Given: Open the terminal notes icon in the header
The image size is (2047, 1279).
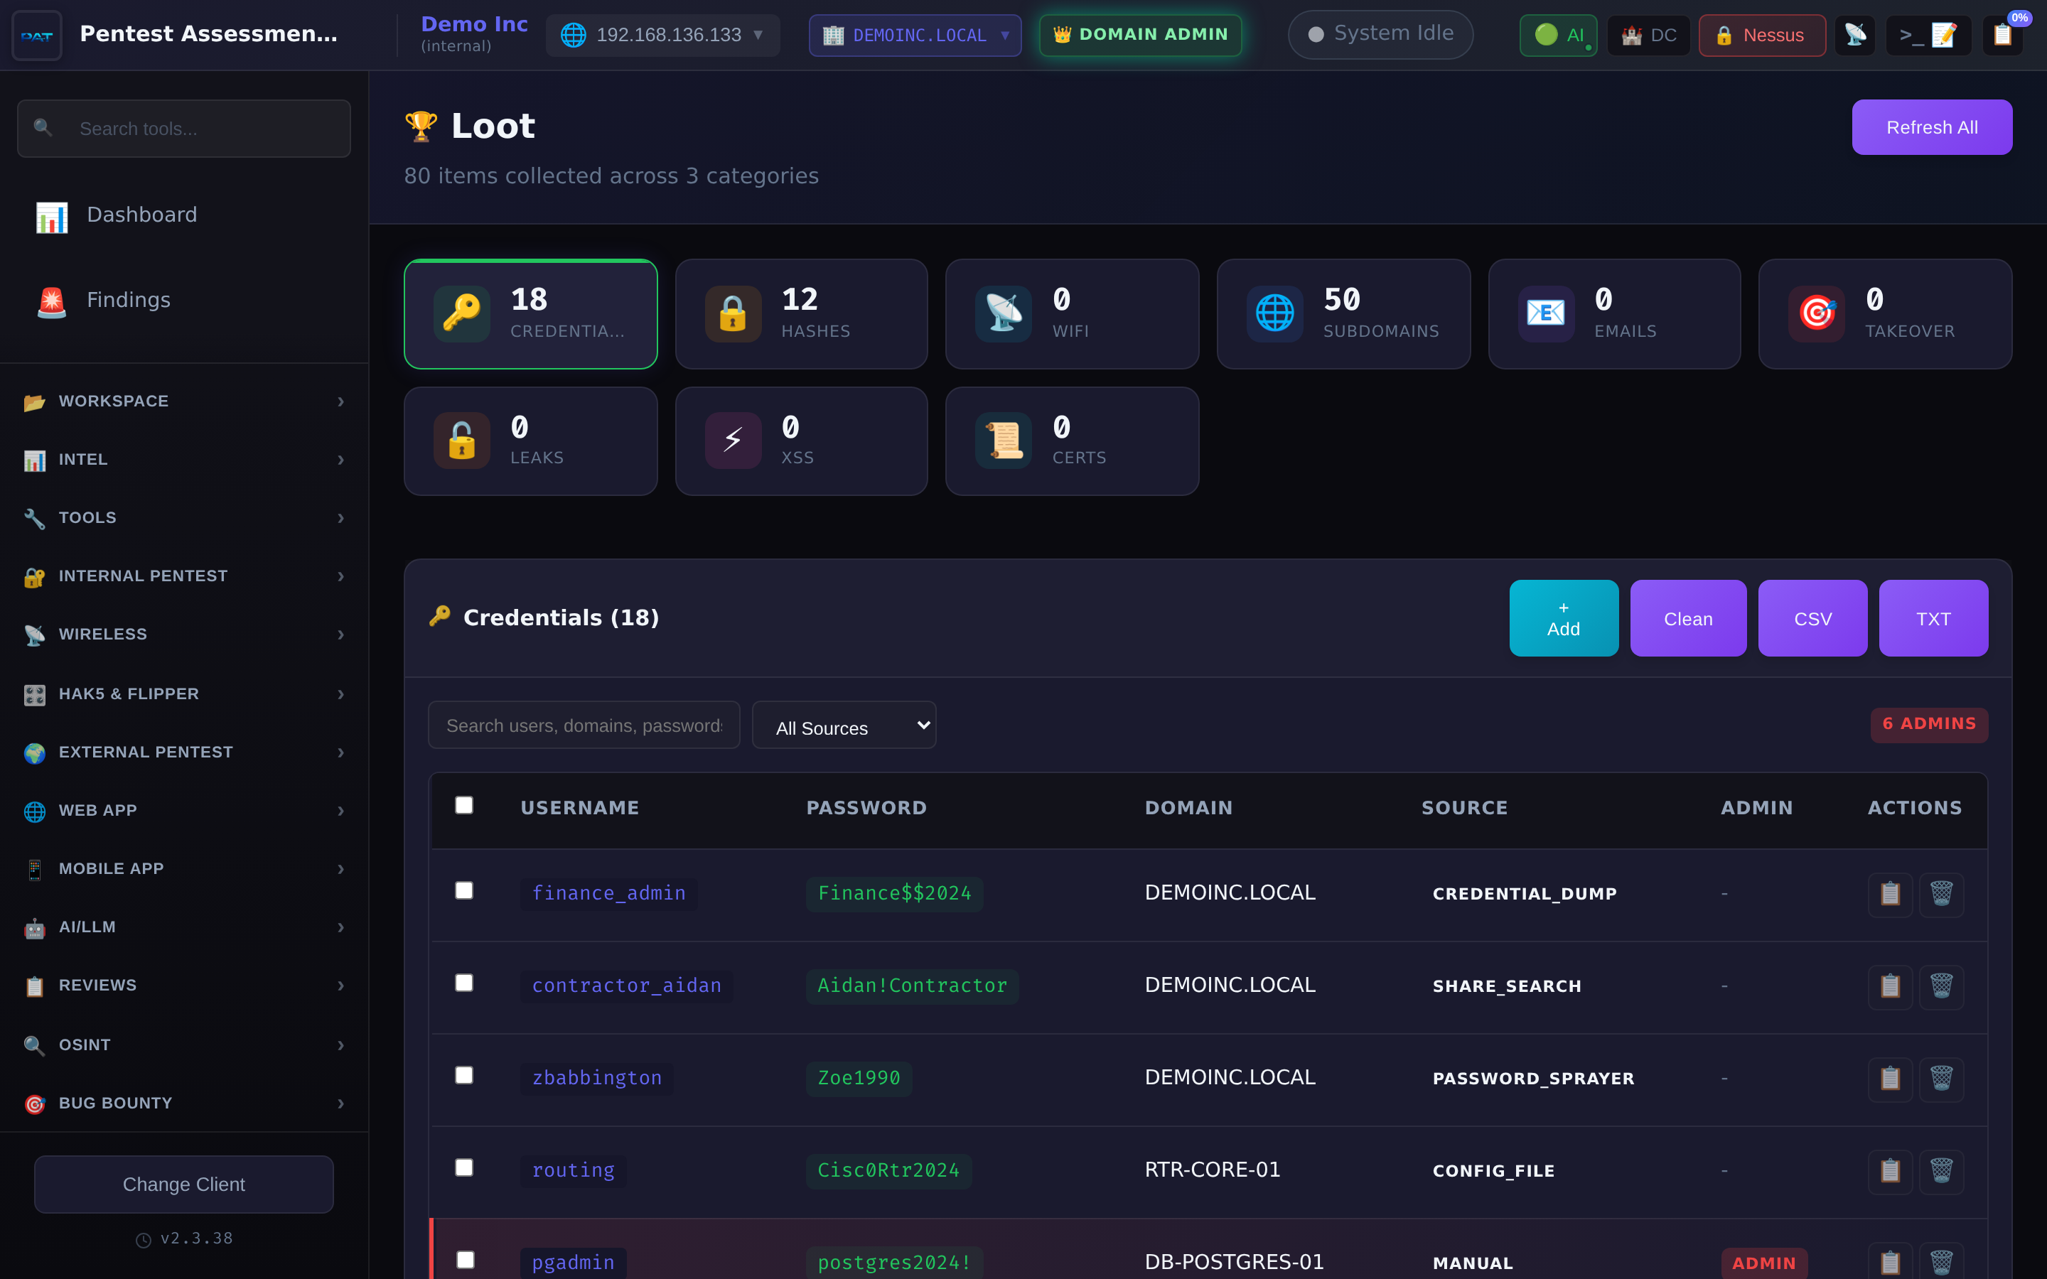Looking at the screenshot, I should [x=1928, y=35].
